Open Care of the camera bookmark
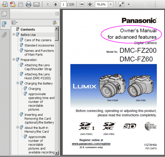The height and width of the screenshot is (157, 165). (x=38, y=40)
